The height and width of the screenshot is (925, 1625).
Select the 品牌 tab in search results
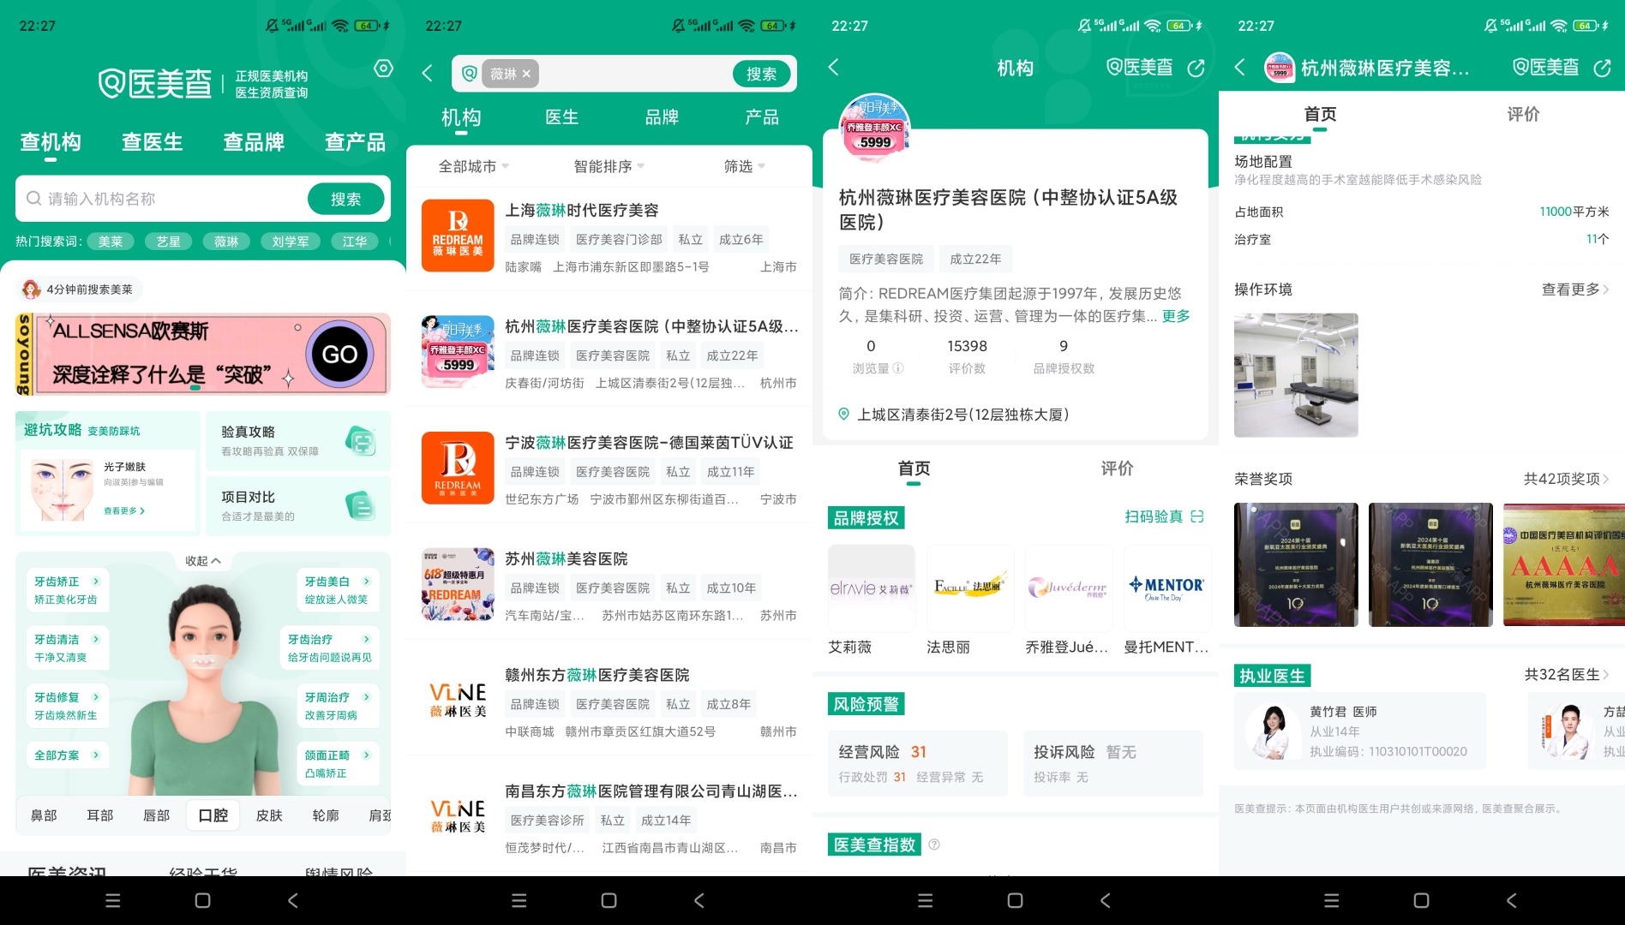click(662, 117)
